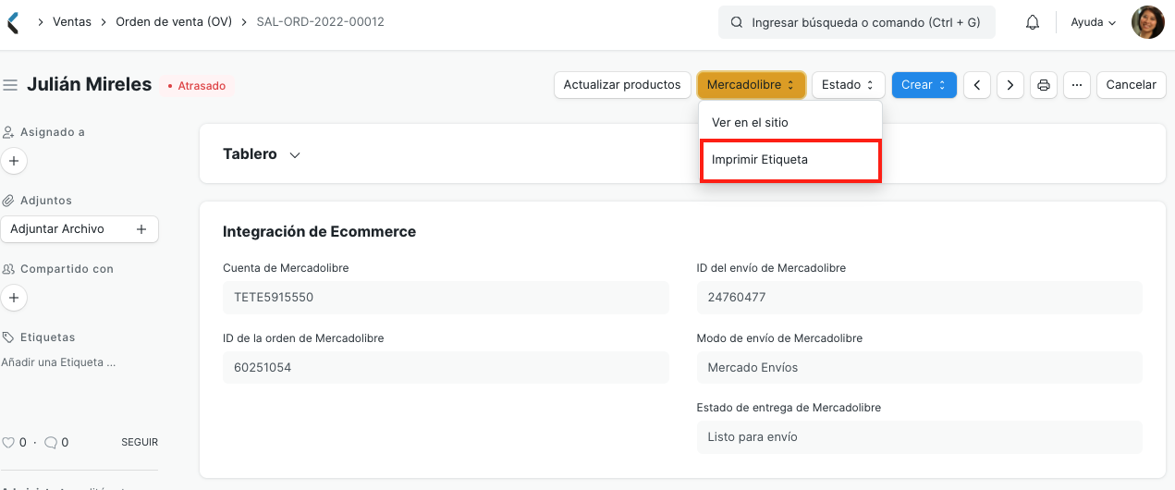Toggle the sidebar hamburger icon
This screenshot has width=1175, height=490.
[x=11, y=85]
